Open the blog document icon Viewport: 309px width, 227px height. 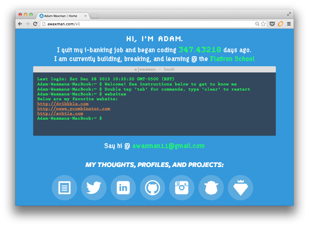[x=64, y=188]
